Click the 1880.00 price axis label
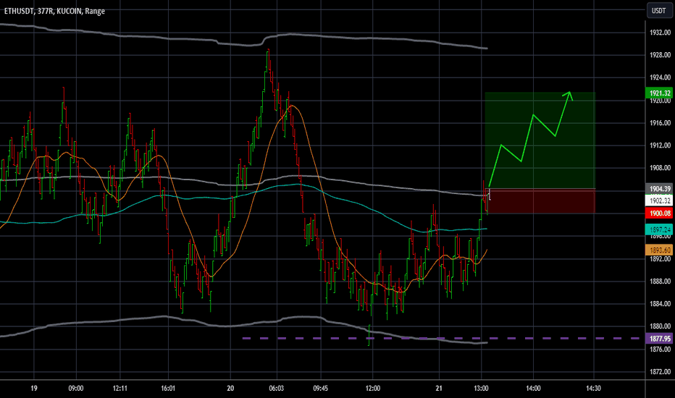Image resolution: width=675 pixels, height=398 pixels. coord(660,326)
